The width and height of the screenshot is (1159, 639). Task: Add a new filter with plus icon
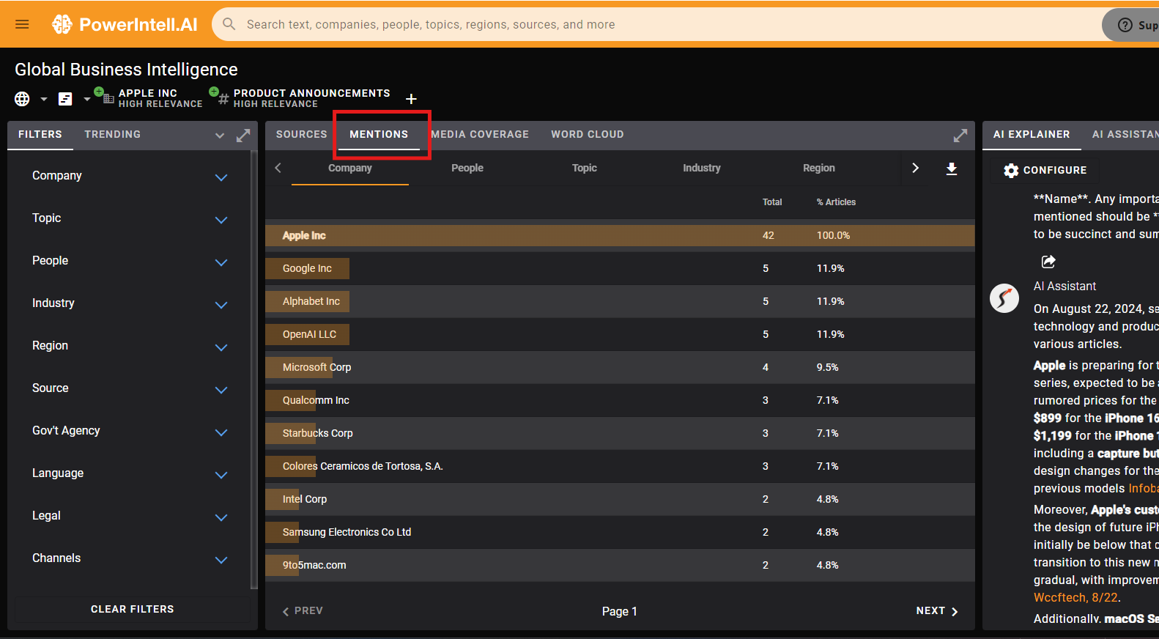point(411,99)
